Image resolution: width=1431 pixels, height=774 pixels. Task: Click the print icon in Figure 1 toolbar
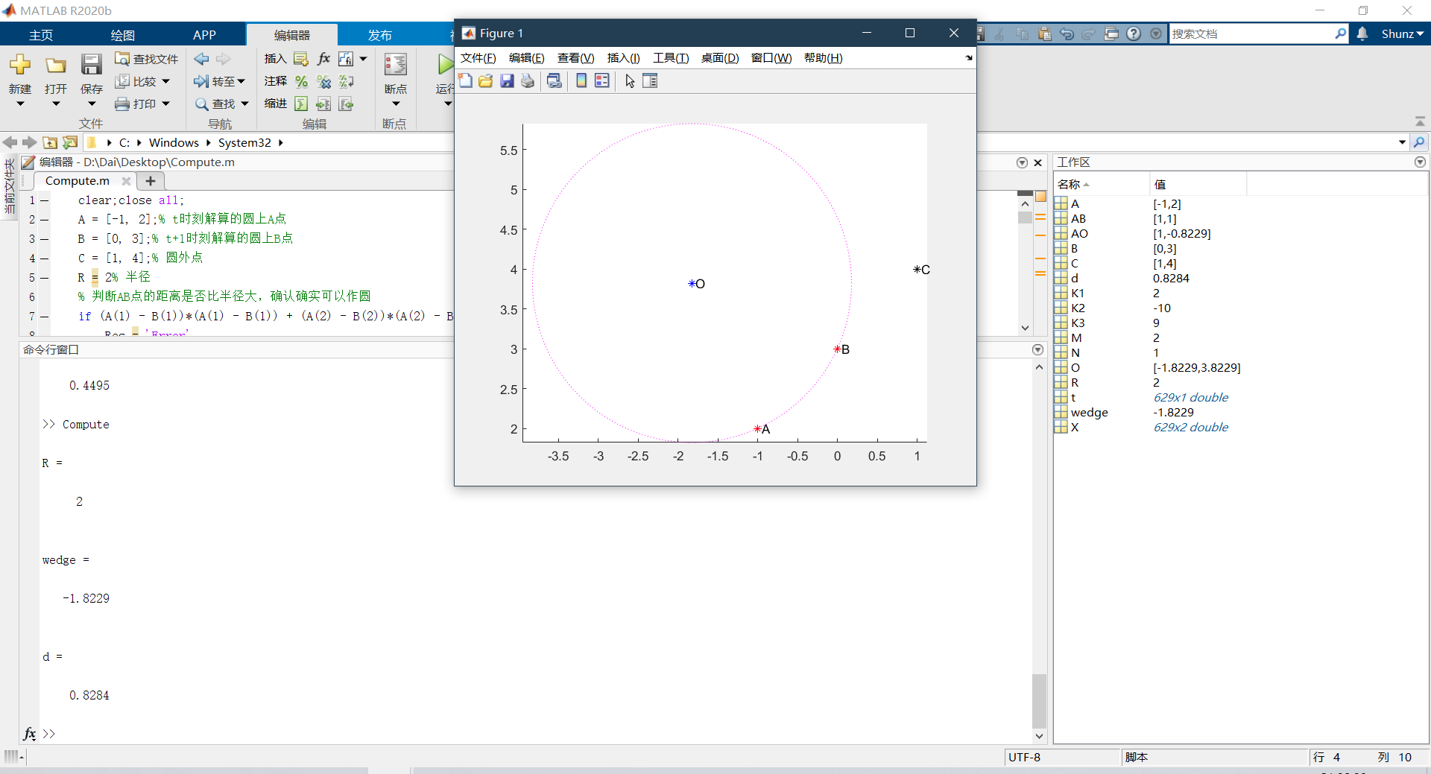pyautogui.click(x=528, y=80)
